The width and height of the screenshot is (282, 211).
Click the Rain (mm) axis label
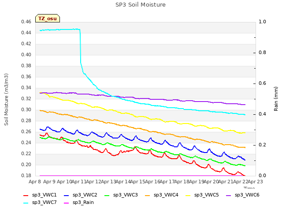pyautogui.click(x=276, y=99)
